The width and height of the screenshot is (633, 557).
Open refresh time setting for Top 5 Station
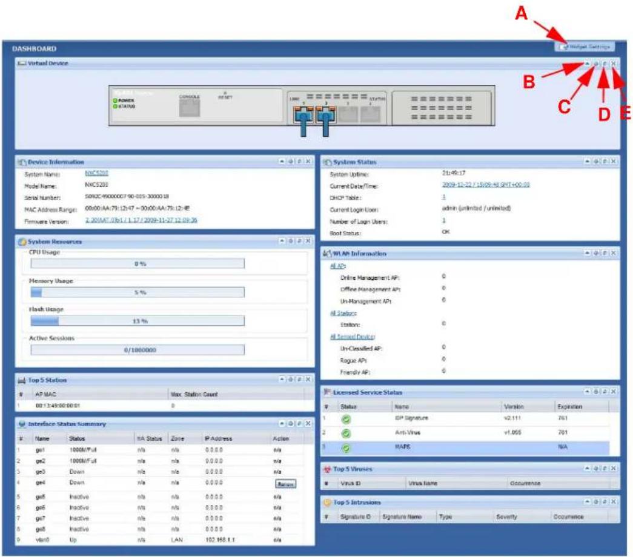point(291,380)
